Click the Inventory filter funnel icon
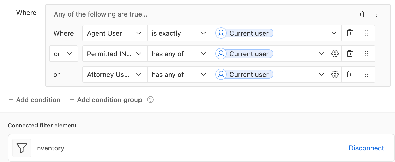 (x=22, y=148)
